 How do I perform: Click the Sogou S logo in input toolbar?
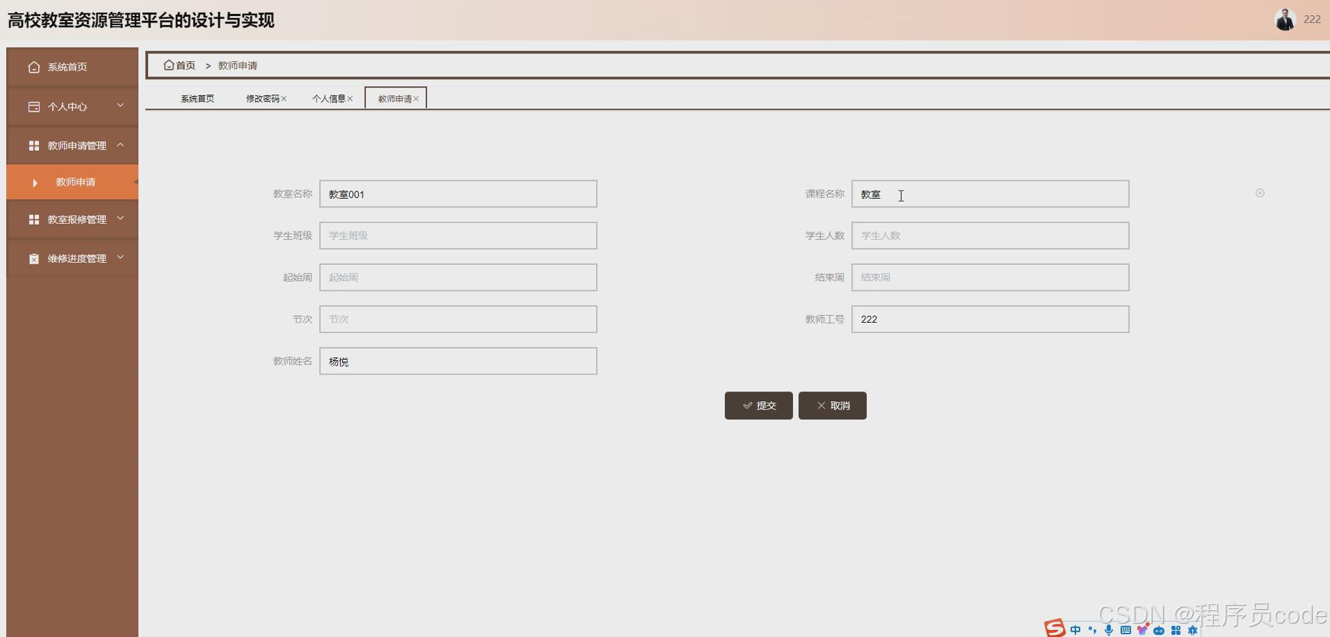(x=1055, y=628)
